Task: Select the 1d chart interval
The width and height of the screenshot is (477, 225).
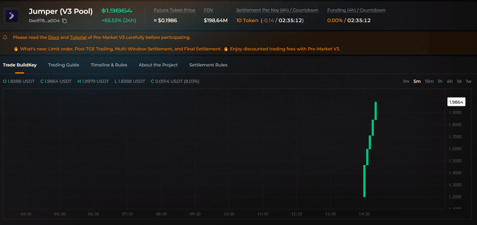Action: tap(459, 81)
